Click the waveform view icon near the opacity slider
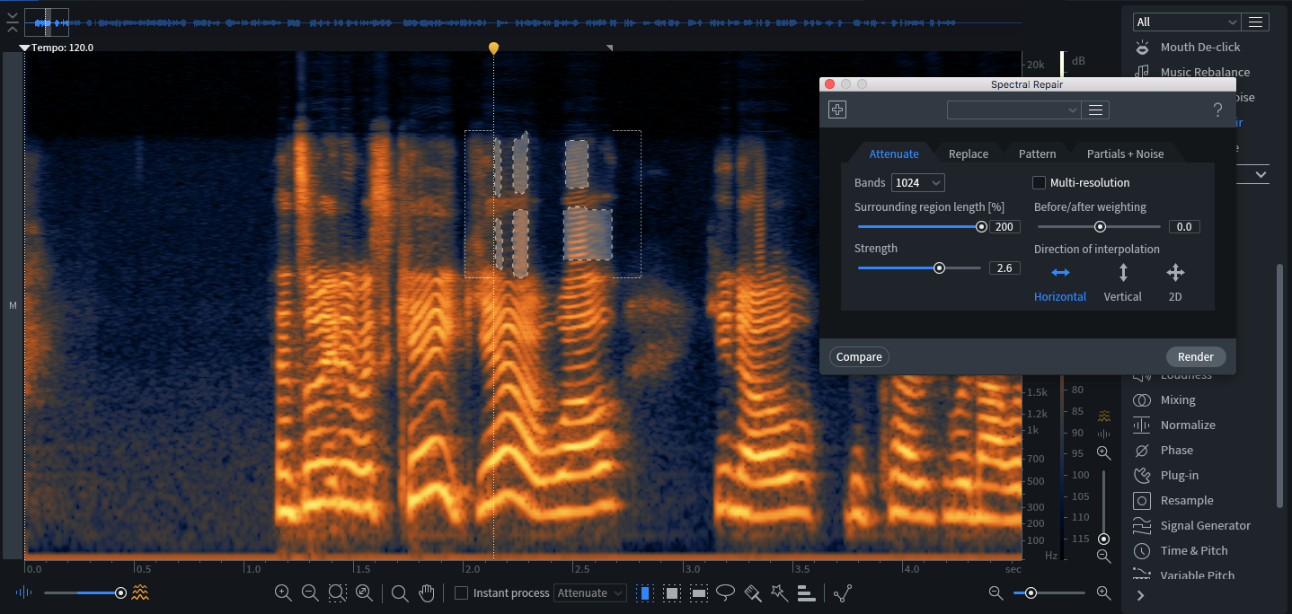This screenshot has height=614, width=1292. (23, 592)
